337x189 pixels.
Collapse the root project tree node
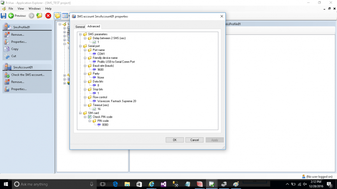[60, 24]
